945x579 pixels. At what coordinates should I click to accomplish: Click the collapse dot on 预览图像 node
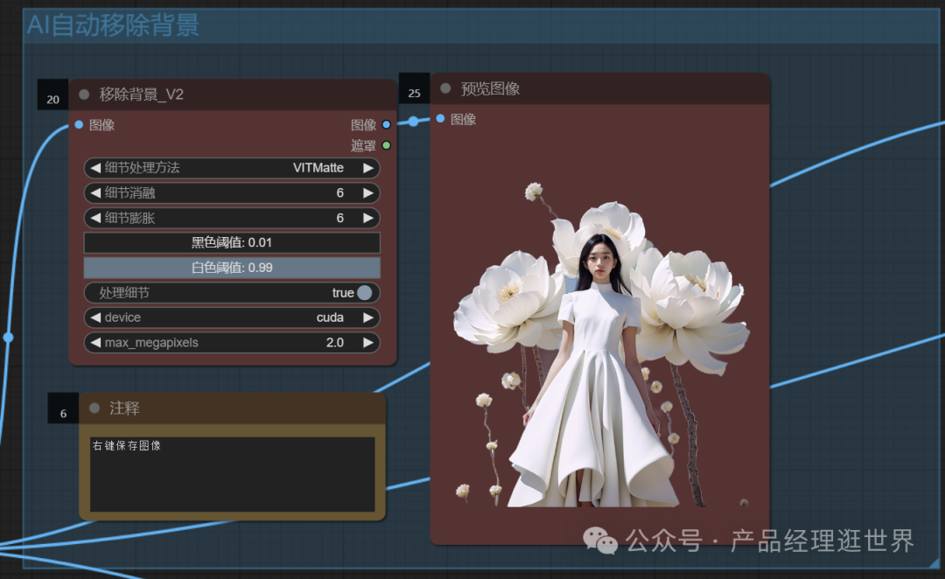[x=445, y=88]
